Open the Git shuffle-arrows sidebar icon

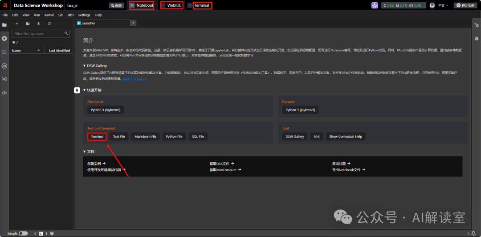[x=4, y=79]
